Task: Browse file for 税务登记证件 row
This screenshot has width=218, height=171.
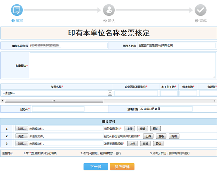Action: point(21,128)
